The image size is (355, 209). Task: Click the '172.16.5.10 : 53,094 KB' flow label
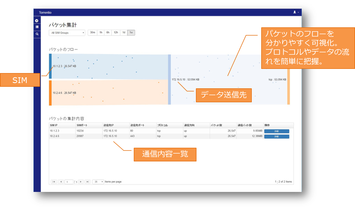185,79
